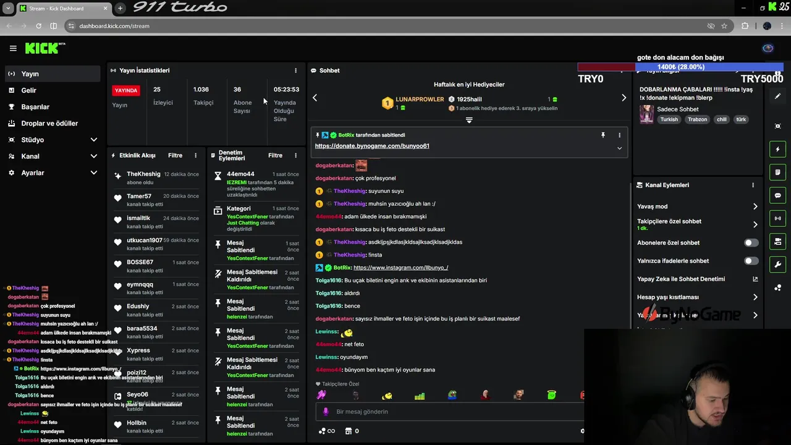Open the browser extensions puzzle icon
The width and height of the screenshot is (791, 445).
point(745,26)
